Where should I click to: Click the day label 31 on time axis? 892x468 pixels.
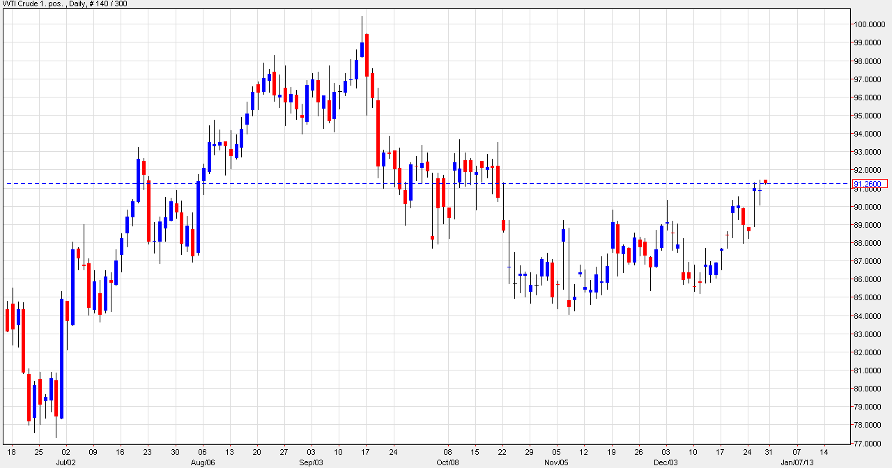click(769, 451)
